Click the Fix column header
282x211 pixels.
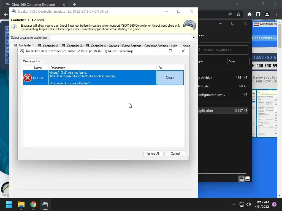click(170, 68)
